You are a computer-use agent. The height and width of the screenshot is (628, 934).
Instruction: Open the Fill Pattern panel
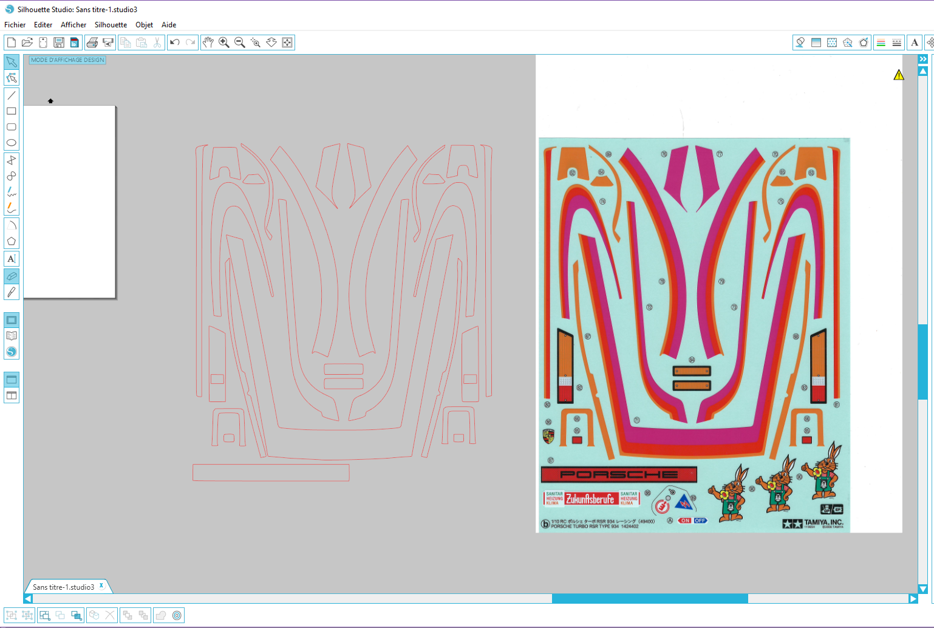832,43
